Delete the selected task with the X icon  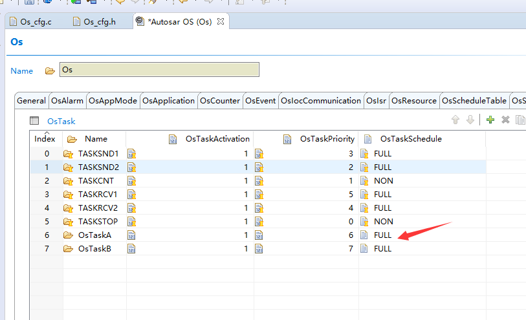(x=505, y=120)
